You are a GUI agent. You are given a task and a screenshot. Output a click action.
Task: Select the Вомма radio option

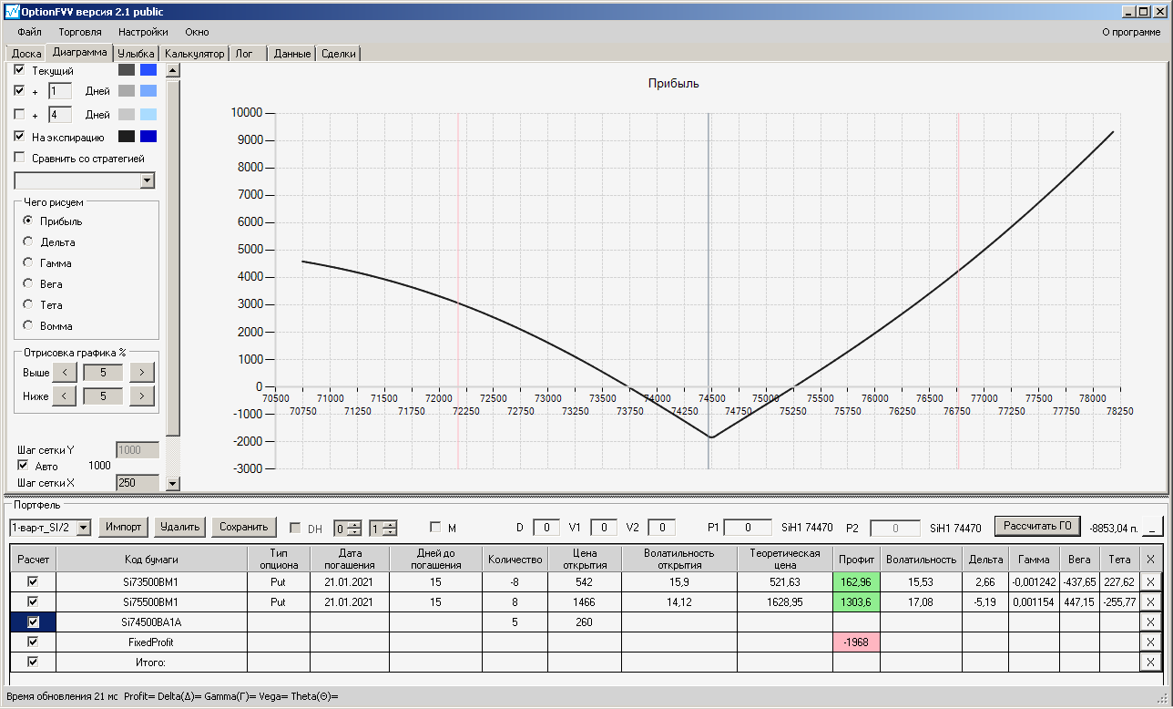28,326
